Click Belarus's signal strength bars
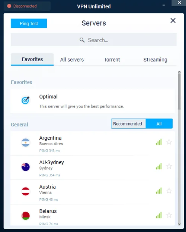Screen dimensions: 186x232 pyautogui.click(x=159, y=215)
